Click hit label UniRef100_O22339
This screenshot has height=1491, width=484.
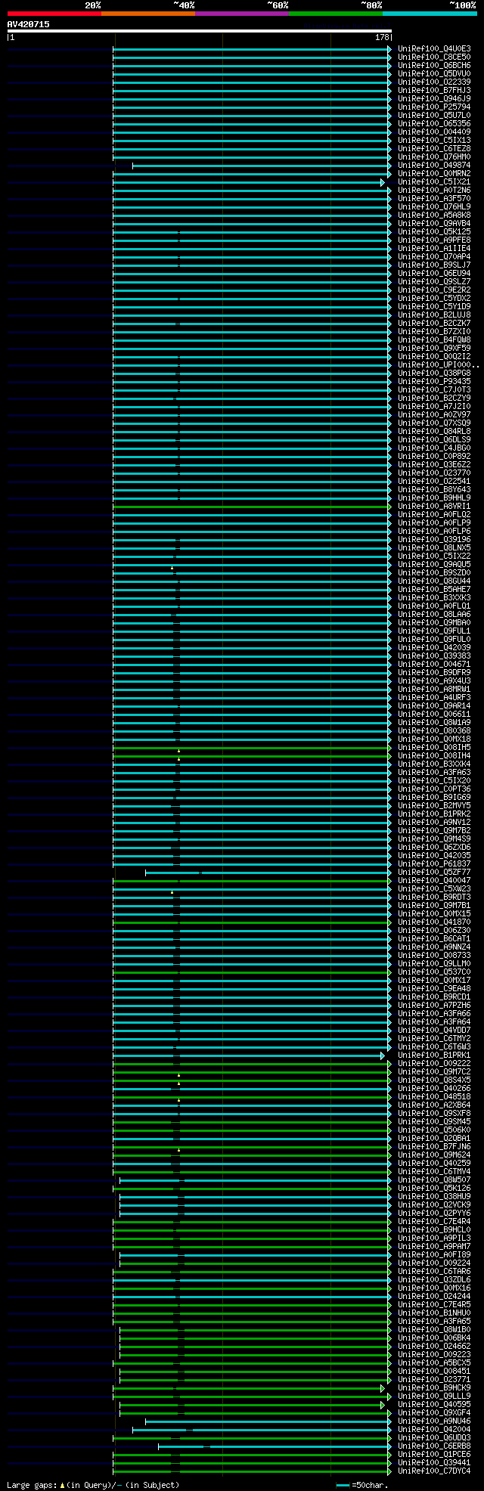(x=434, y=82)
